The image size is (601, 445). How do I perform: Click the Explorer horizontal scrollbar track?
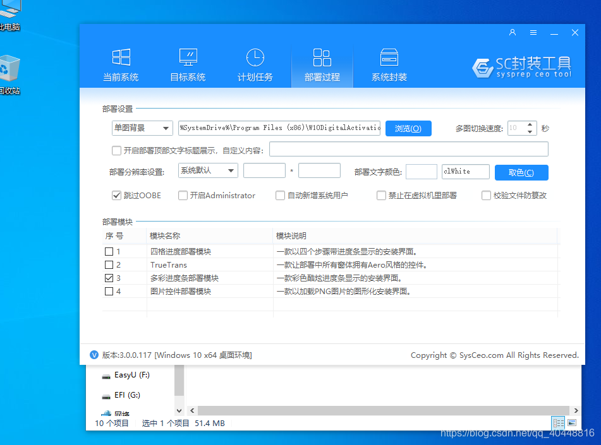[384, 410]
